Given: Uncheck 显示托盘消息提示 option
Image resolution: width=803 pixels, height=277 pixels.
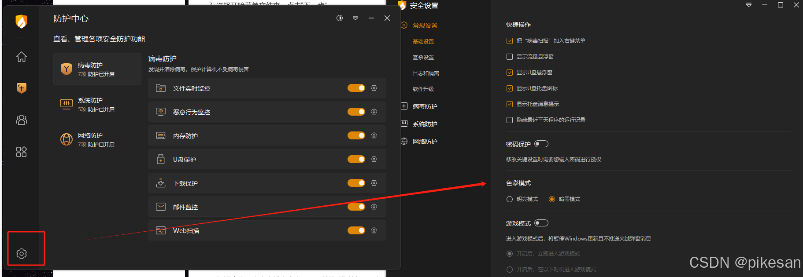Looking at the screenshot, I should tap(510, 104).
